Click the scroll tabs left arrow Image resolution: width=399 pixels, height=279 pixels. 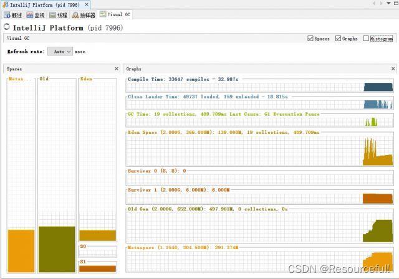374,3
